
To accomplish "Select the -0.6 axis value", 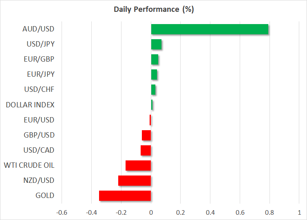I will pos(62,213).
